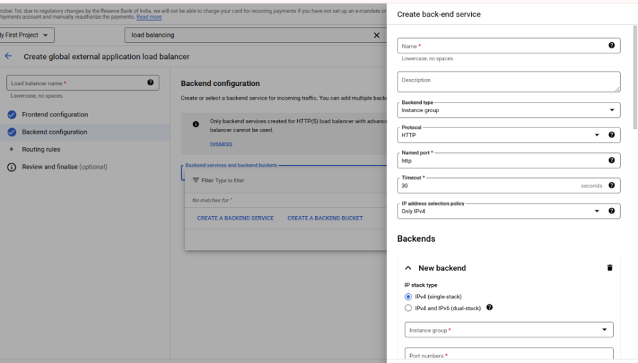Click help icon beside IPv4 and IPv6 option
The width and height of the screenshot is (638, 363).
(x=490, y=308)
